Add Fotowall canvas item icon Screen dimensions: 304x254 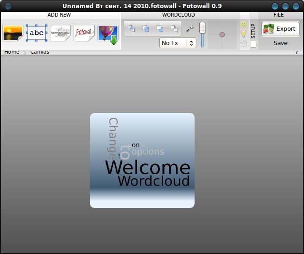[84, 33]
